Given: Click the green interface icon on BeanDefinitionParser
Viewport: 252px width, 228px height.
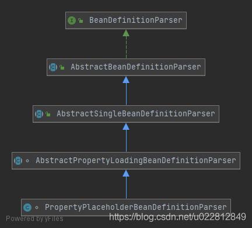Looking at the screenshot, I should click(x=72, y=20).
